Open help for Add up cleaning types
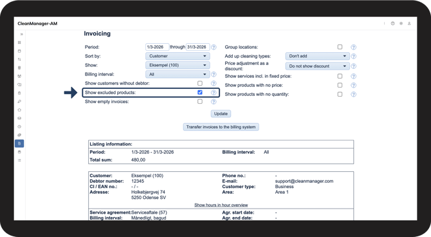Screen dimensions: 431x237 pyautogui.click(x=354, y=56)
